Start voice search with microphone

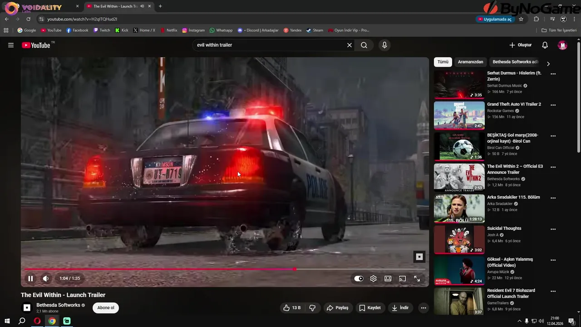pyautogui.click(x=384, y=45)
